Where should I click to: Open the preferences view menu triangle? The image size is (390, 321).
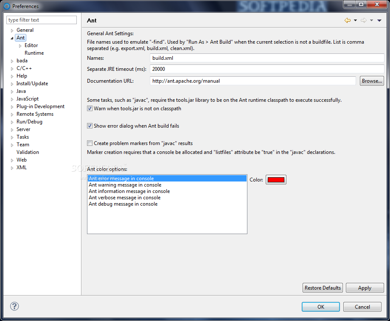click(379, 20)
